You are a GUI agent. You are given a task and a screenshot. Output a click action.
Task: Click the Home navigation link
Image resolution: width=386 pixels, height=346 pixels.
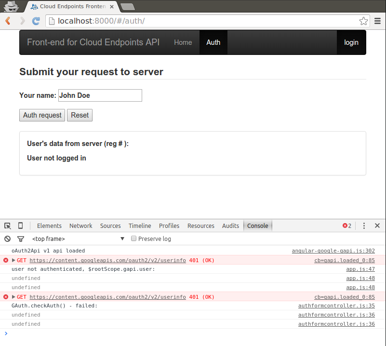[183, 42]
